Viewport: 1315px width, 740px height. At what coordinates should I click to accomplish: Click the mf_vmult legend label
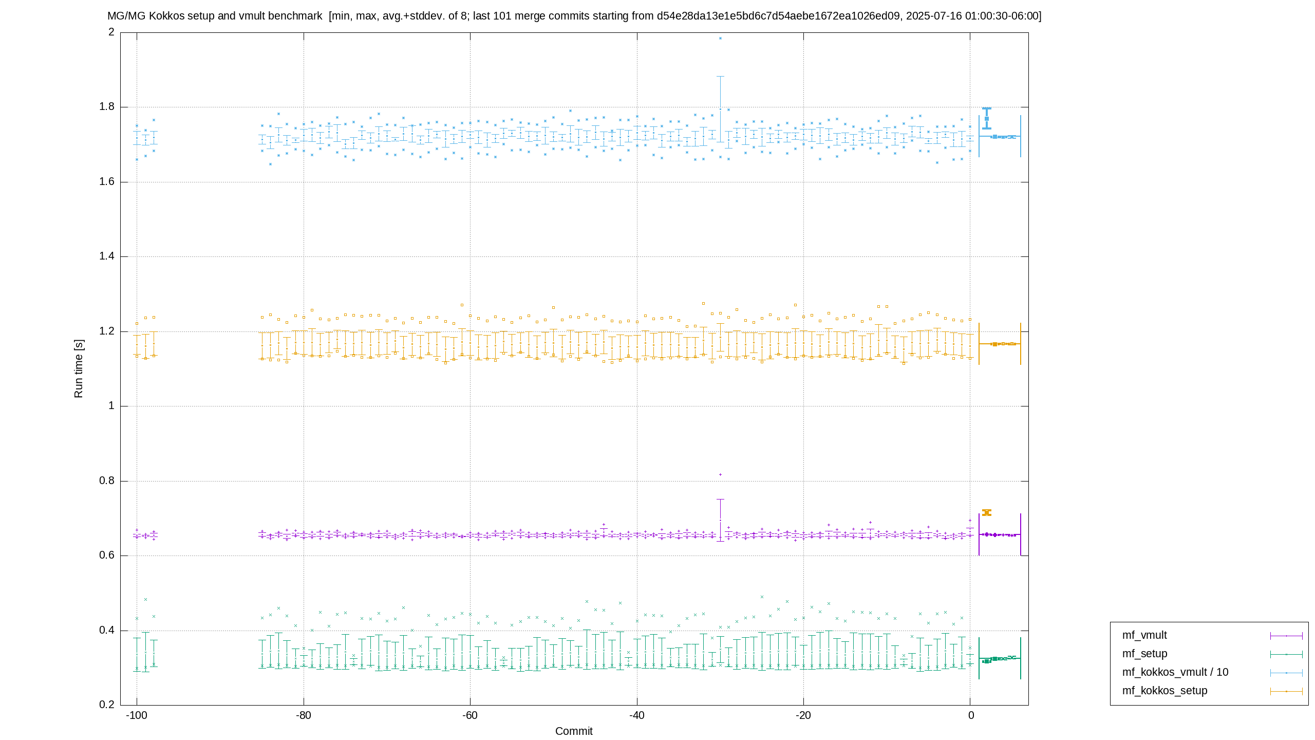click(1144, 635)
